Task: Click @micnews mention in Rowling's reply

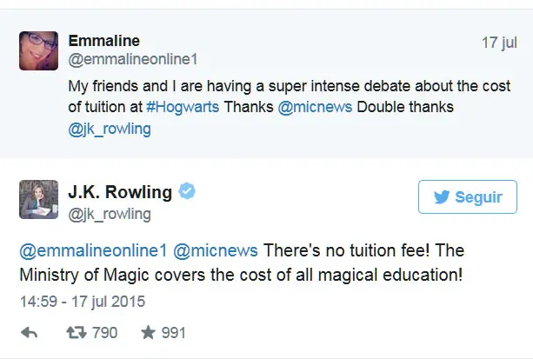Action: point(215,251)
